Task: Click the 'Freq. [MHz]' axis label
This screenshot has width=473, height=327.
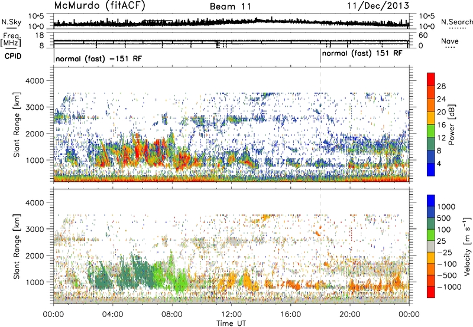Action: tap(11, 40)
